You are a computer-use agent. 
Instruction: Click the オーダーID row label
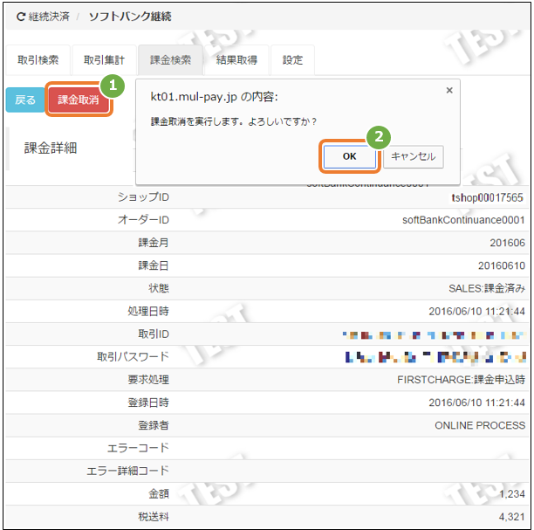pyautogui.click(x=143, y=220)
